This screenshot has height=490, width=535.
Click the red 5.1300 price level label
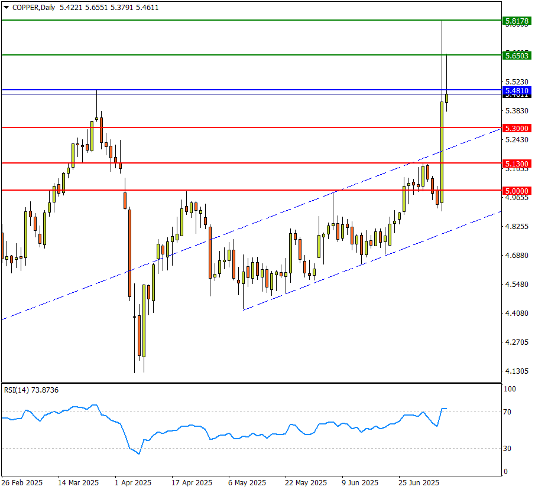pos(518,163)
